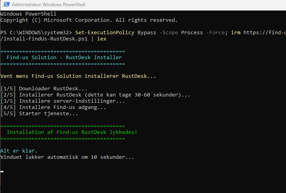
Task: Click the 'irm' command word
Action: tap(236, 33)
